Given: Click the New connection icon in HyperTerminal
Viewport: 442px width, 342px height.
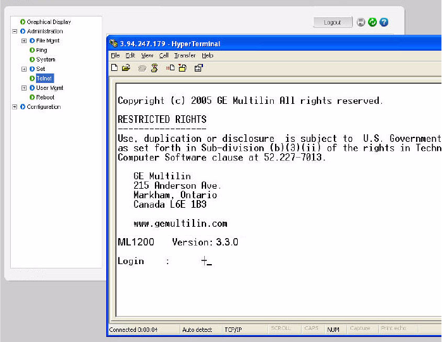Looking at the screenshot, I should pyautogui.click(x=114, y=68).
